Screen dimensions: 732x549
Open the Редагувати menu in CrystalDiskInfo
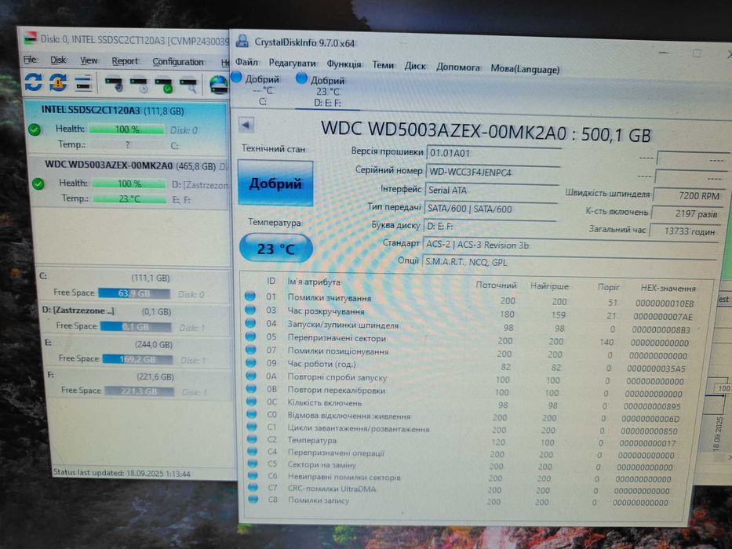pos(292,63)
